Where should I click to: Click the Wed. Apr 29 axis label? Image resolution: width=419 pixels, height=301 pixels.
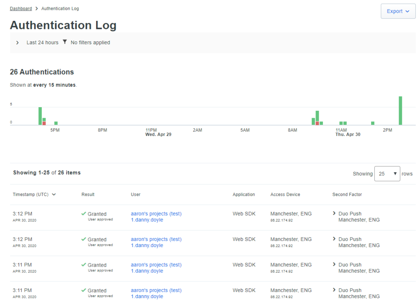(158, 134)
